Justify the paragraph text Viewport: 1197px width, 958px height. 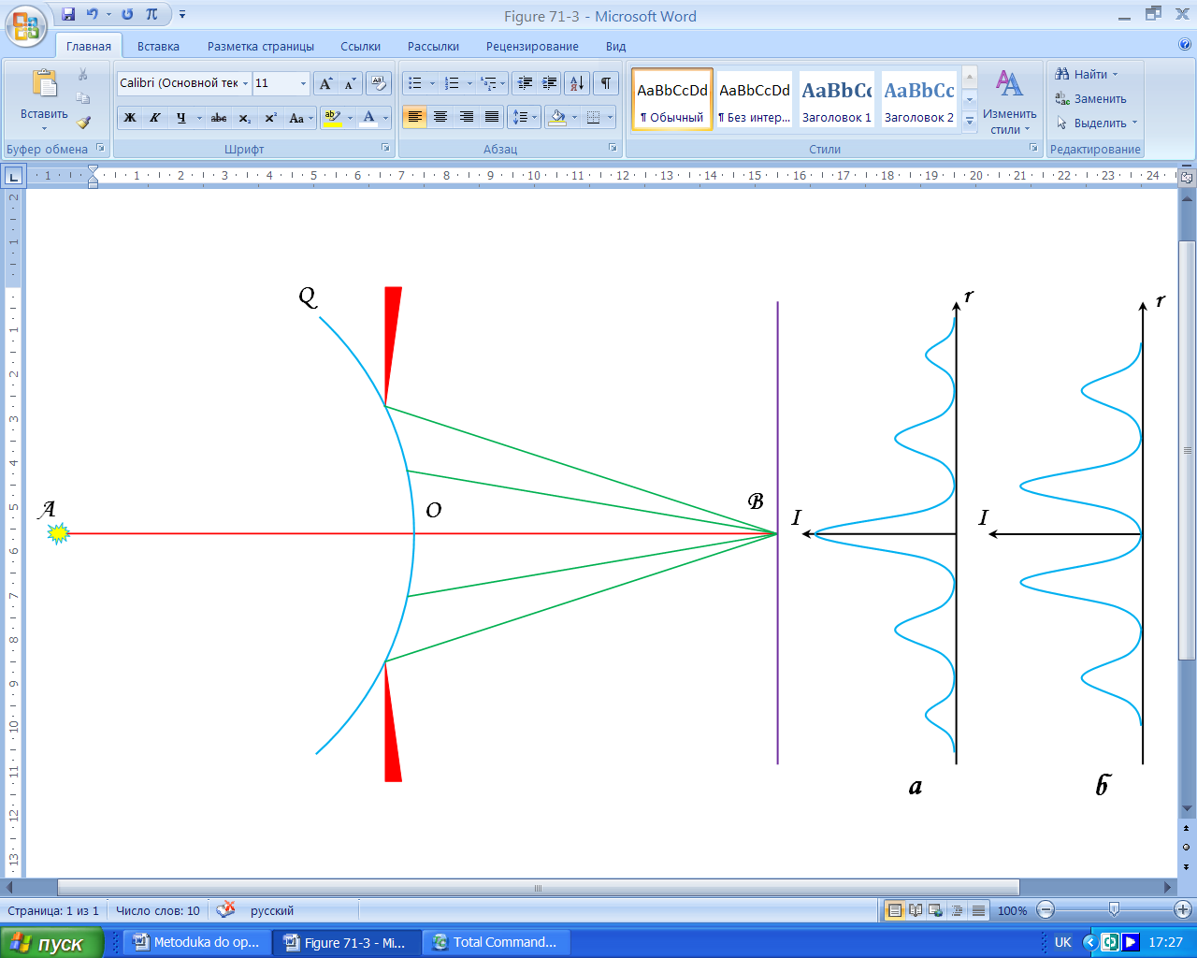click(492, 117)
